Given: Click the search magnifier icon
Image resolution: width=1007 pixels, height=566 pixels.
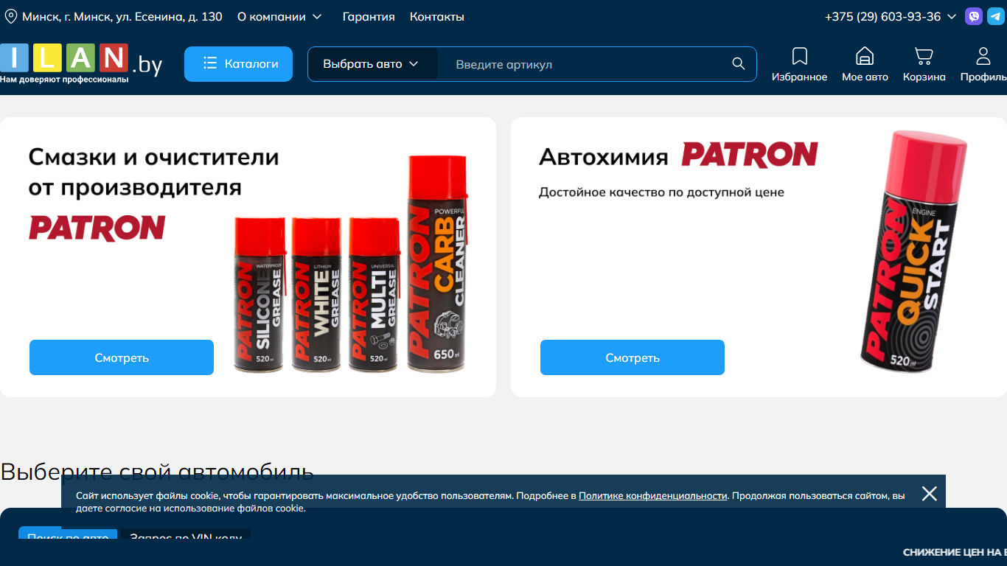Looking at the screenshot, I should (739, 64).
